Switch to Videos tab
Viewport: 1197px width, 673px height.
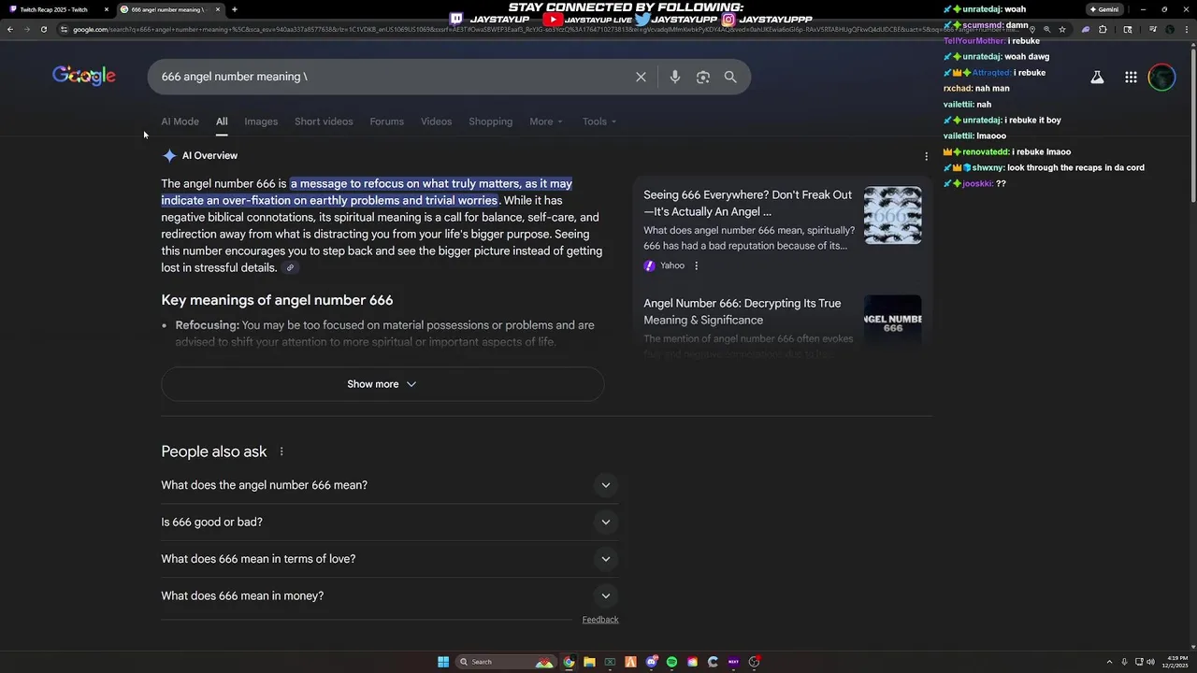point(436,122)
